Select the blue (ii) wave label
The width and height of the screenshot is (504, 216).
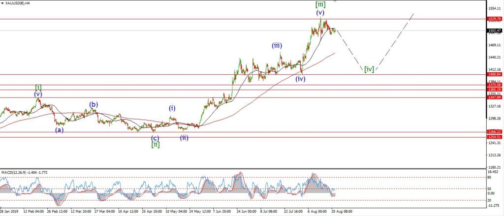(184, 138)
